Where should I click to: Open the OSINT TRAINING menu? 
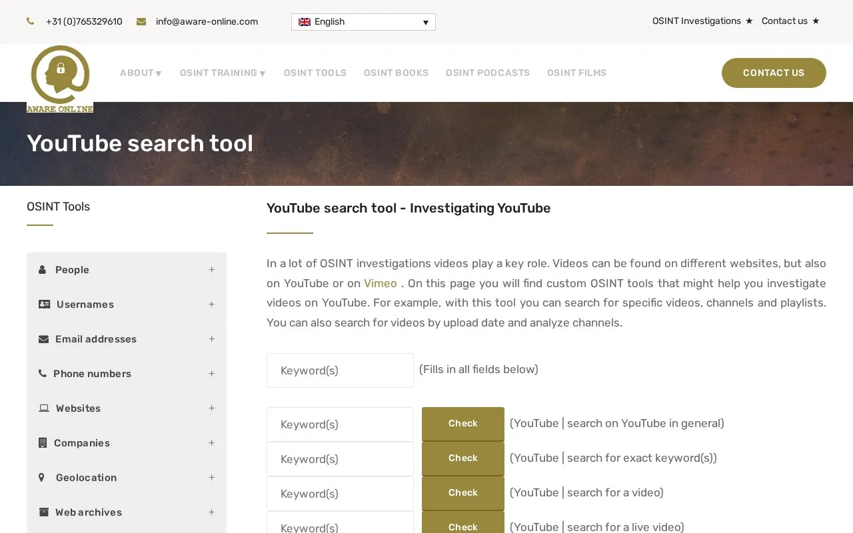pyautogui.click(x=223, y=73)
